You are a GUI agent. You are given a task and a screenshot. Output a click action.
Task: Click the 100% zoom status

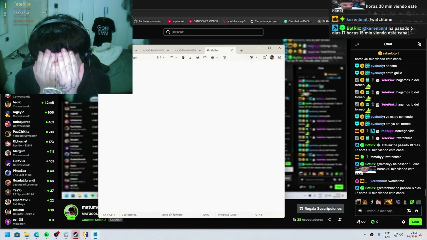pos(206,215)
